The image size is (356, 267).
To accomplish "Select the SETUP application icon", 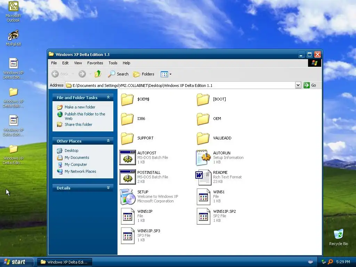I will pos(128,197).
